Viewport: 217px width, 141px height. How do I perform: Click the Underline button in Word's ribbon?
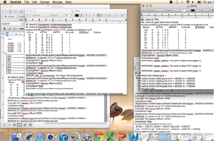[x=15, y=29]
